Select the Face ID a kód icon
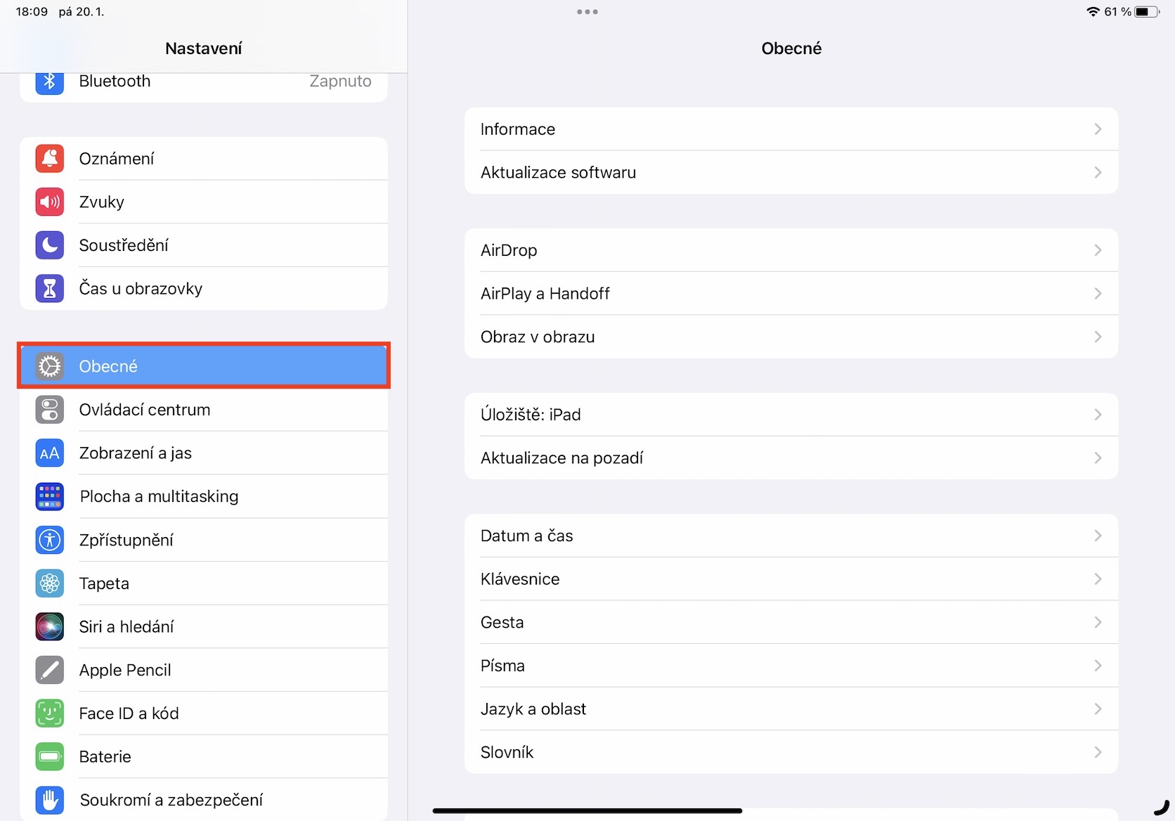 pyautogui.click(x=50, y=713)
